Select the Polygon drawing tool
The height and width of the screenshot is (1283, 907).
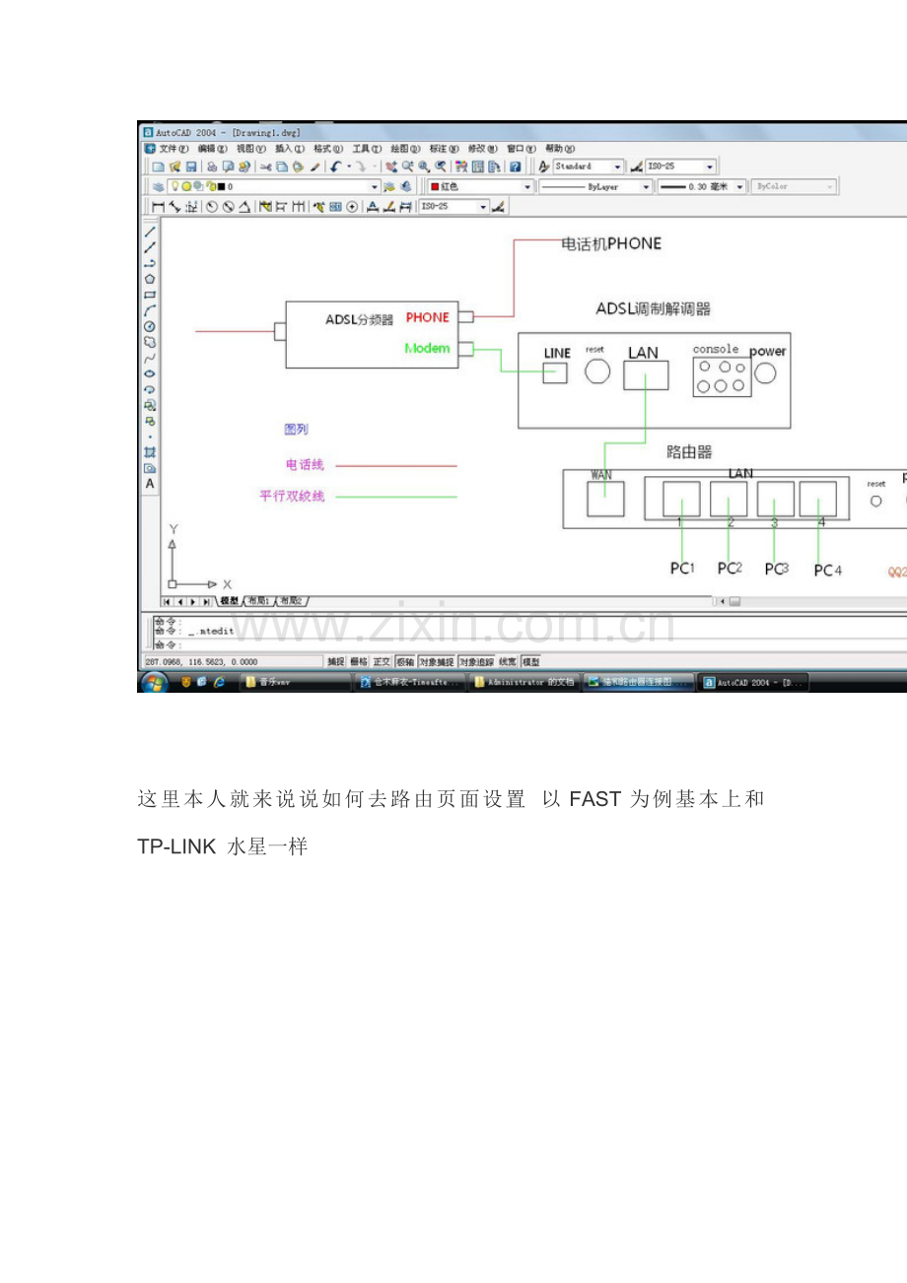(x=150, y=279)
